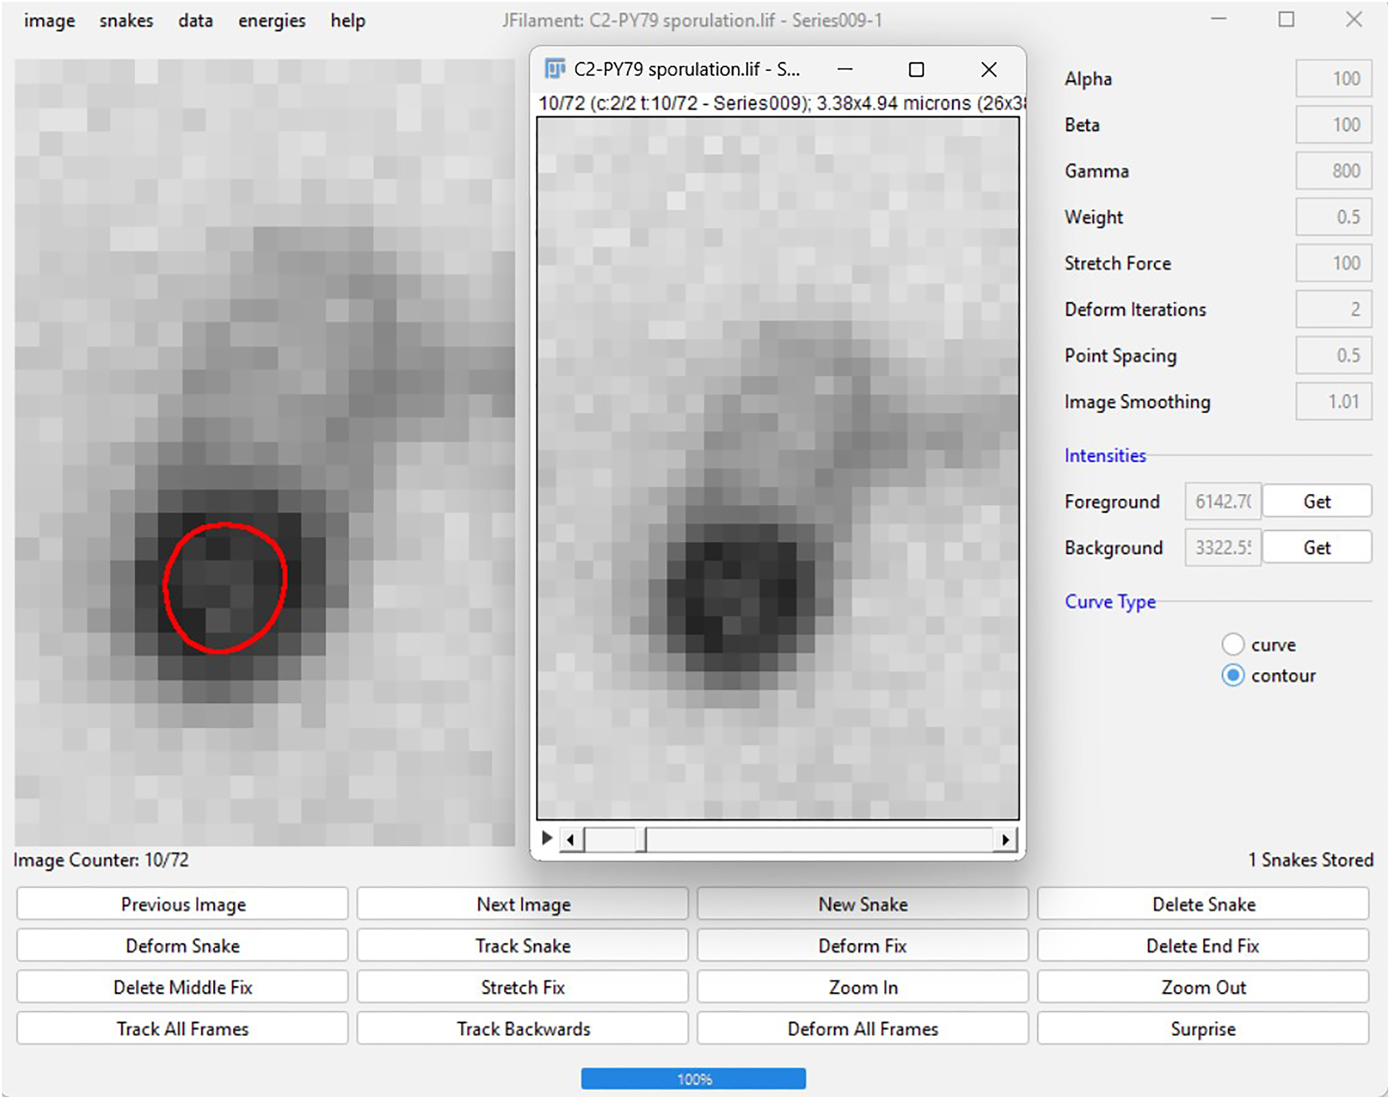Click the left scroll arrow of the frame slider
The width and height of the screenshot is (1390, 1099).
pos(571,840)
